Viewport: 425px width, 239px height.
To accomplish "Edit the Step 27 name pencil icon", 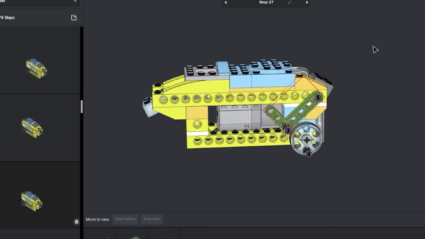I will coord(290,2).
